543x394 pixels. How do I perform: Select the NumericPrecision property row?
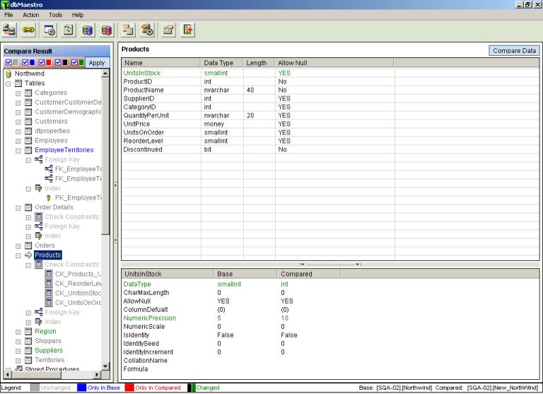point(330,318)
